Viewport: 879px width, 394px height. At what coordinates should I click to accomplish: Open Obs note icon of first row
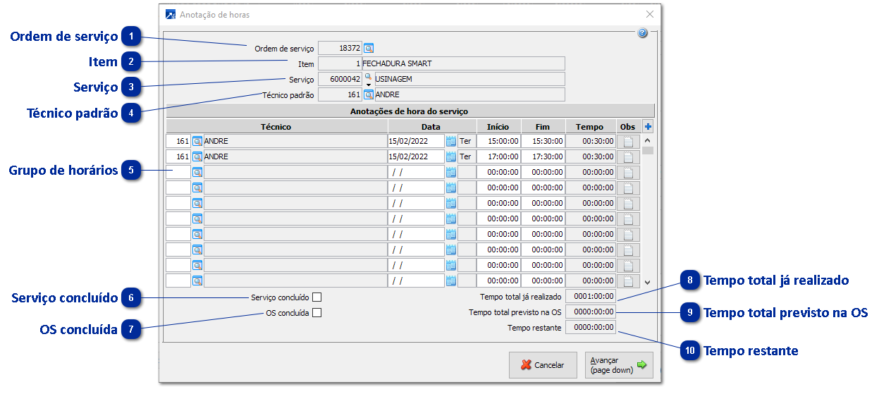pyautogui.click(x=629, y=141)
